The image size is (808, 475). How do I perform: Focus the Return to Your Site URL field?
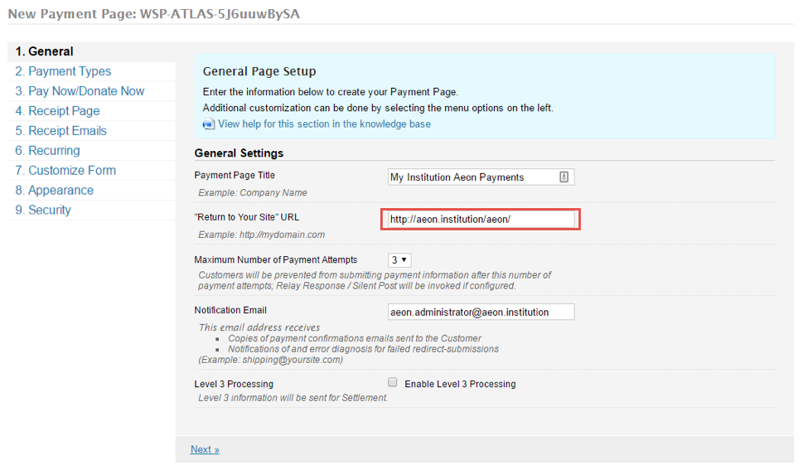coord(481,219)
